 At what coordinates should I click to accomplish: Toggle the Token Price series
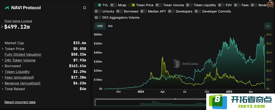click(131, 5)
